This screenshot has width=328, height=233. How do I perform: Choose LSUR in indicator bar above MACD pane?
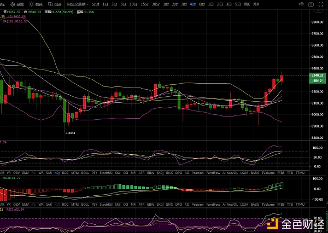(244, 173)
